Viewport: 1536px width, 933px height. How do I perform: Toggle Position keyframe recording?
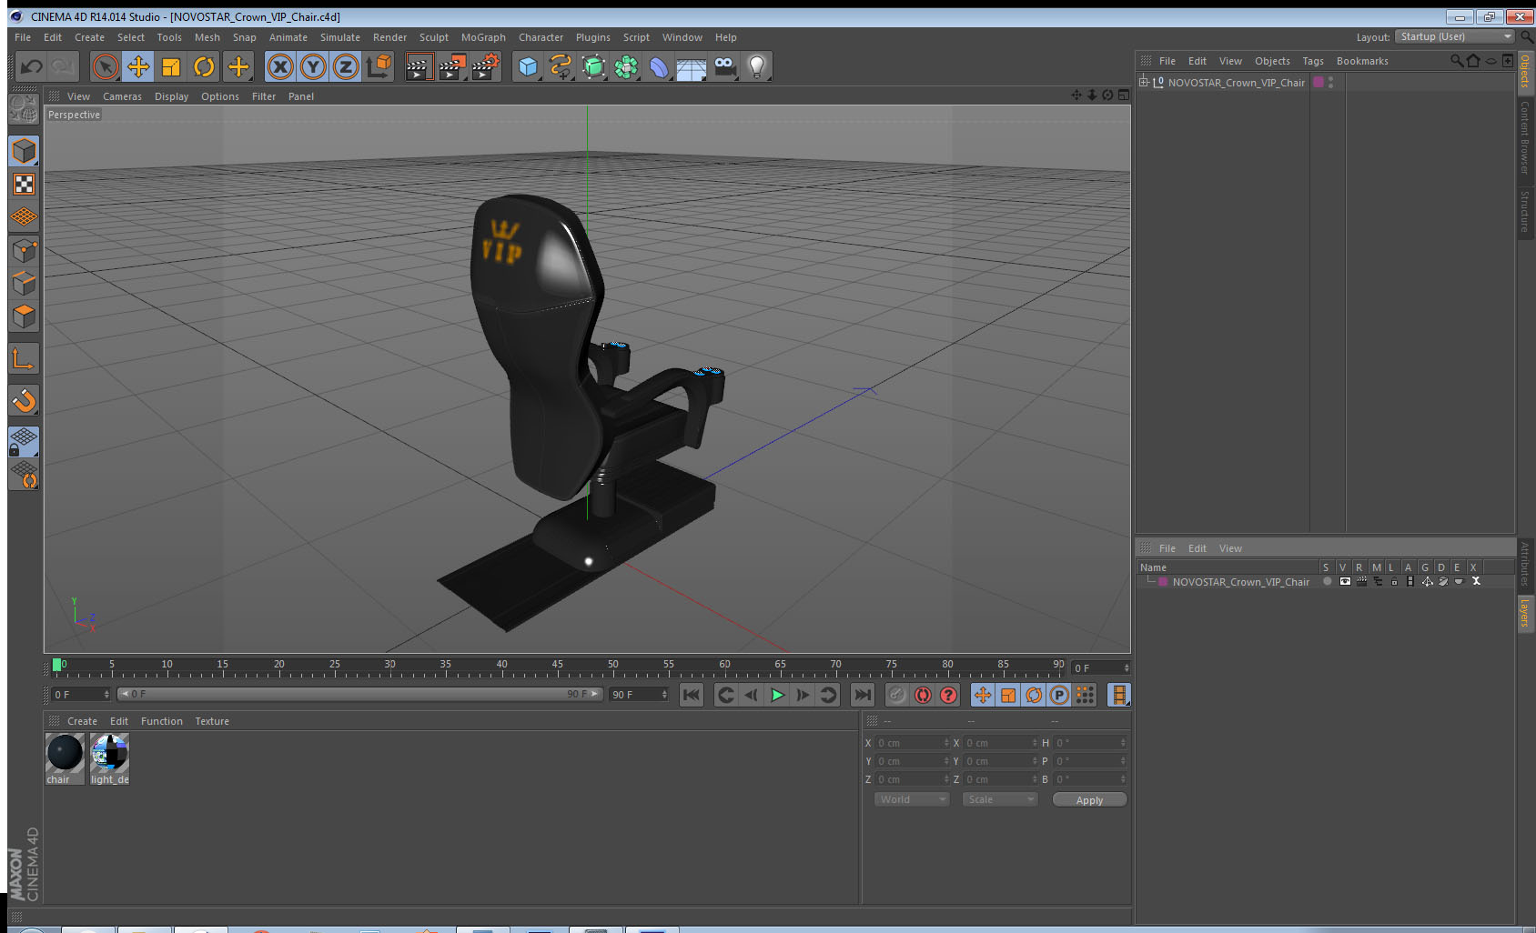coord(983,695)
